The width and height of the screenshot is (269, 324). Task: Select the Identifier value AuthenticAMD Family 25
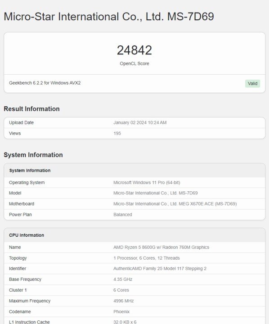click(160, 269)
